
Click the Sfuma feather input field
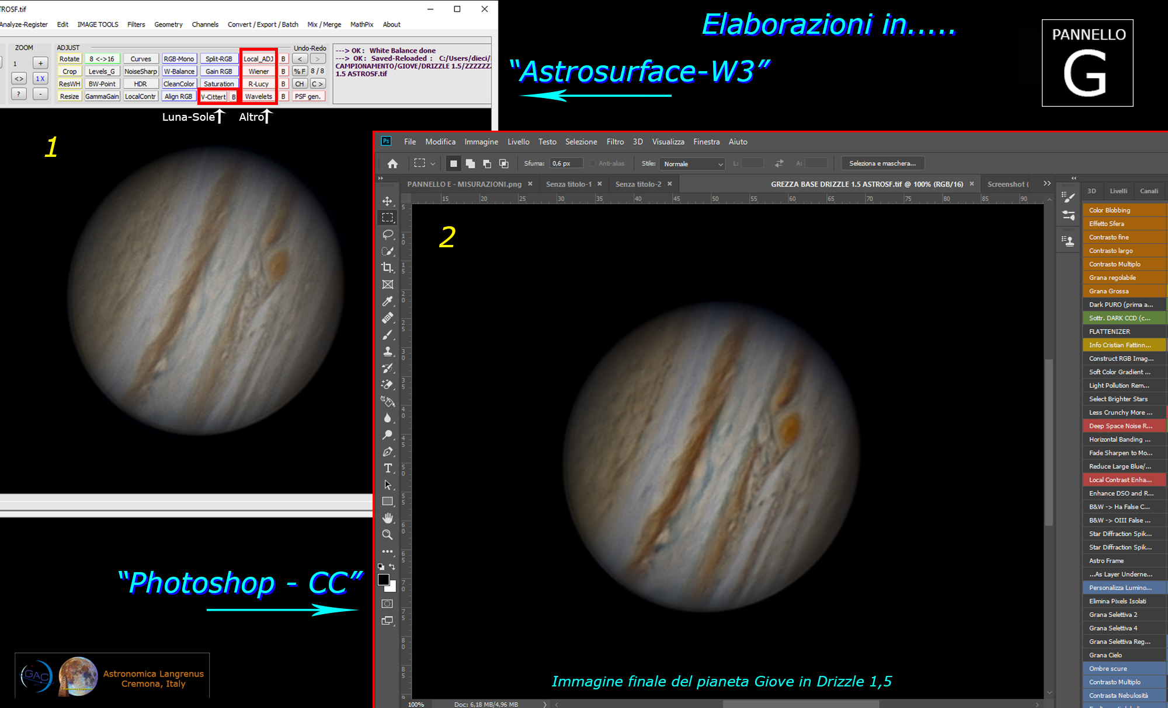click(x=566, y=164)
